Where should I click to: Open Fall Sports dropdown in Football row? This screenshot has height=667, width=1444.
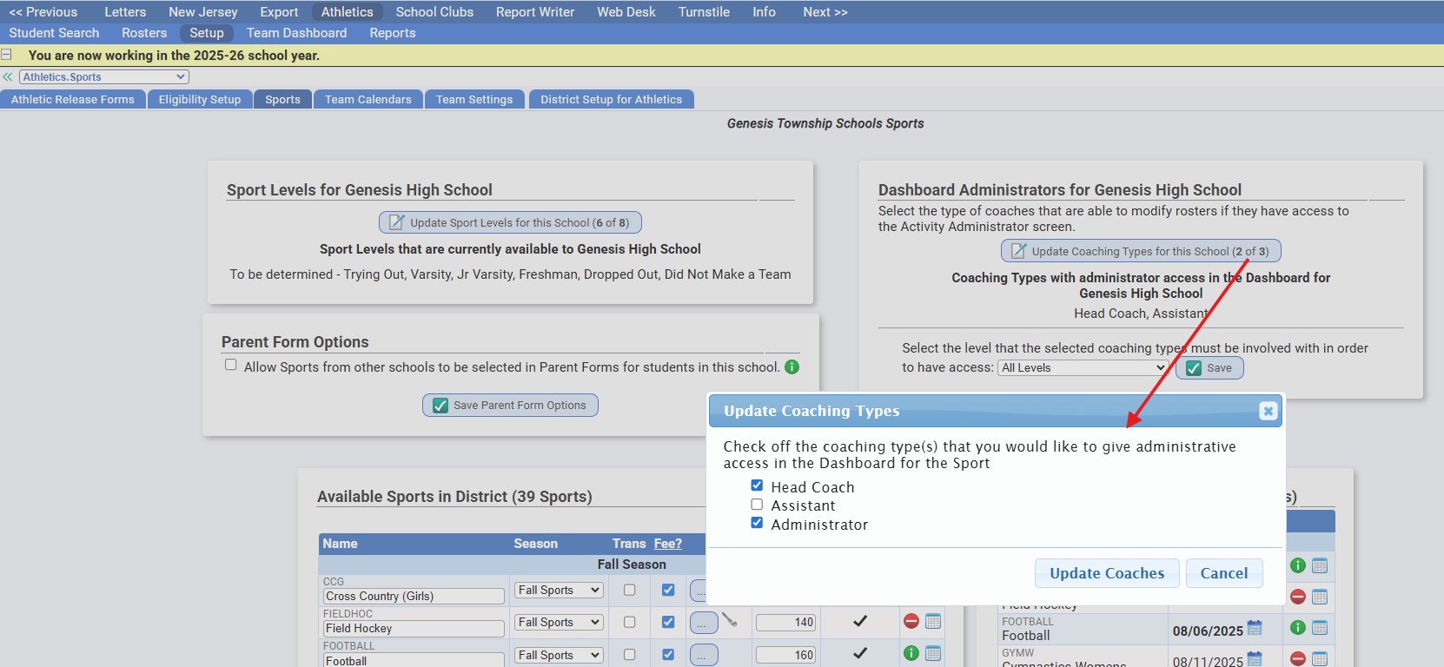coord(559,655)
